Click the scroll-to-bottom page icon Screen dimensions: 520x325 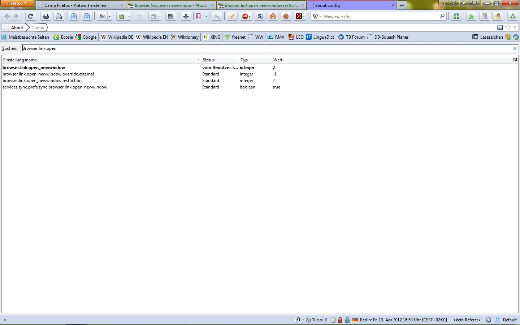[x=87, y=16]
